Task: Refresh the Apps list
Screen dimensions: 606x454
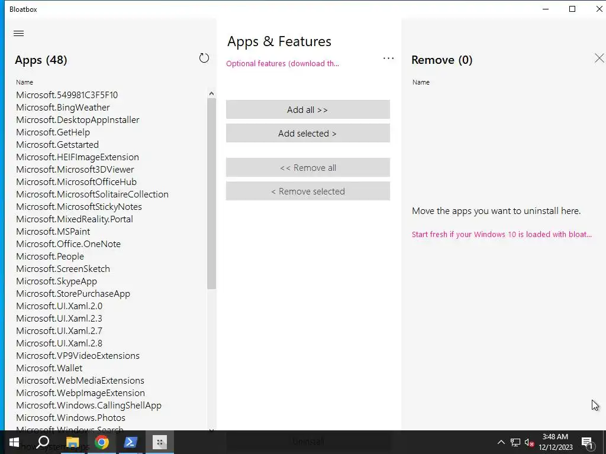Action: tap(204, 59)
